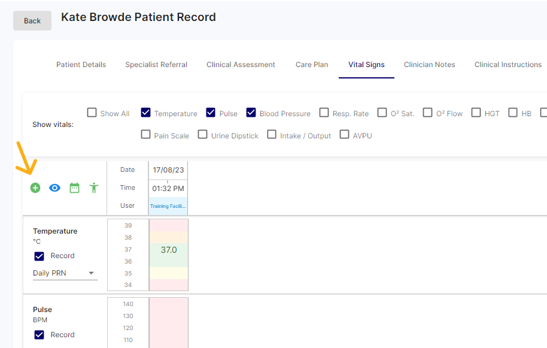The width and height of the screenshot is (547, 348).
Task: Toggle the Pulse Record checkbox
Action: (x=39, y=335)
